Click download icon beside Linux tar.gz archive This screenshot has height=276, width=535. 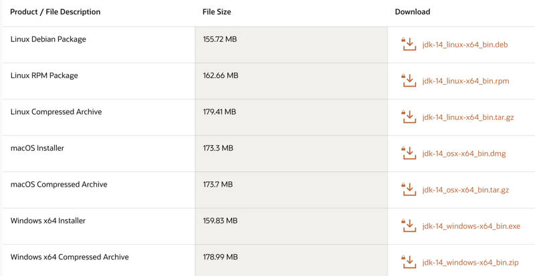pyautogui.click(x=409, y=117)
